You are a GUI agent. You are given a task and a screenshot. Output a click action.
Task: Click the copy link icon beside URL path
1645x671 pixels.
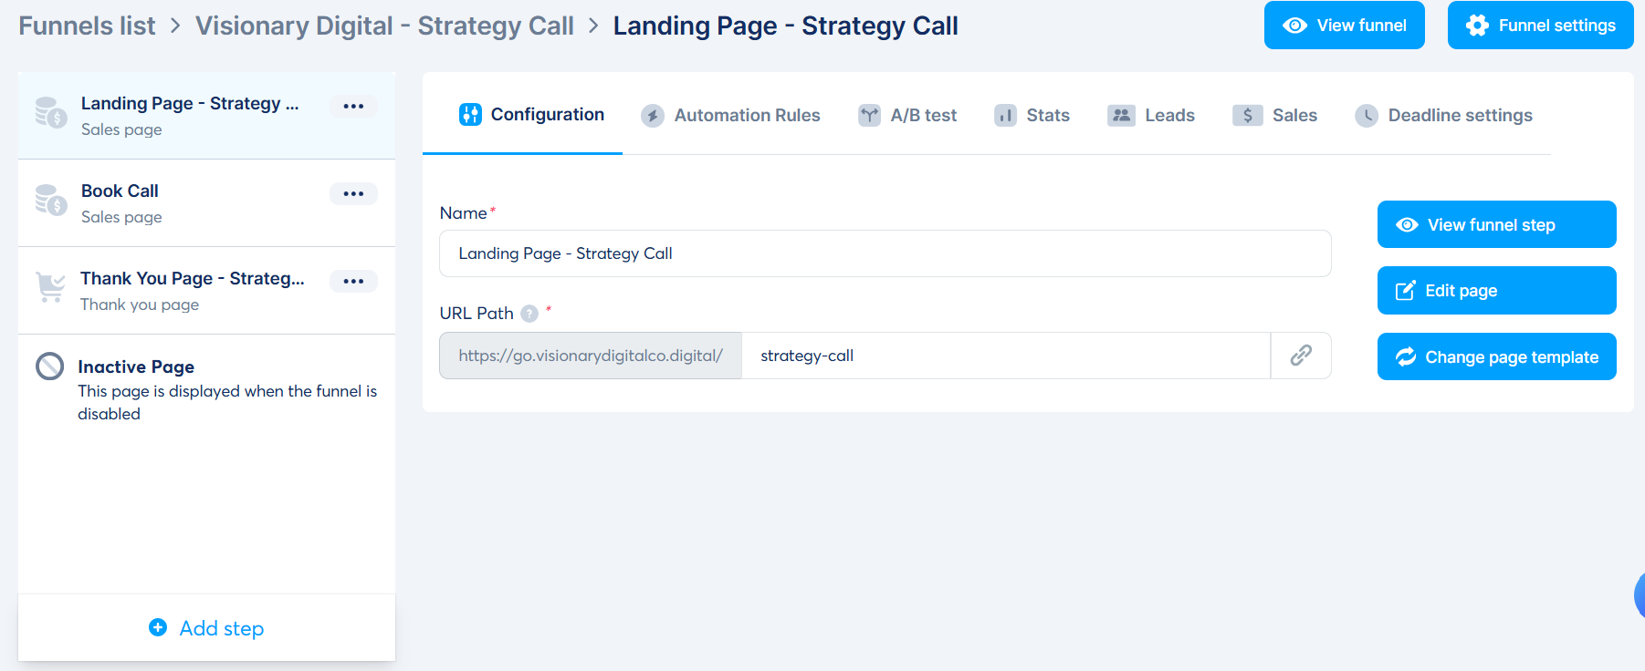click(1301, 356)
